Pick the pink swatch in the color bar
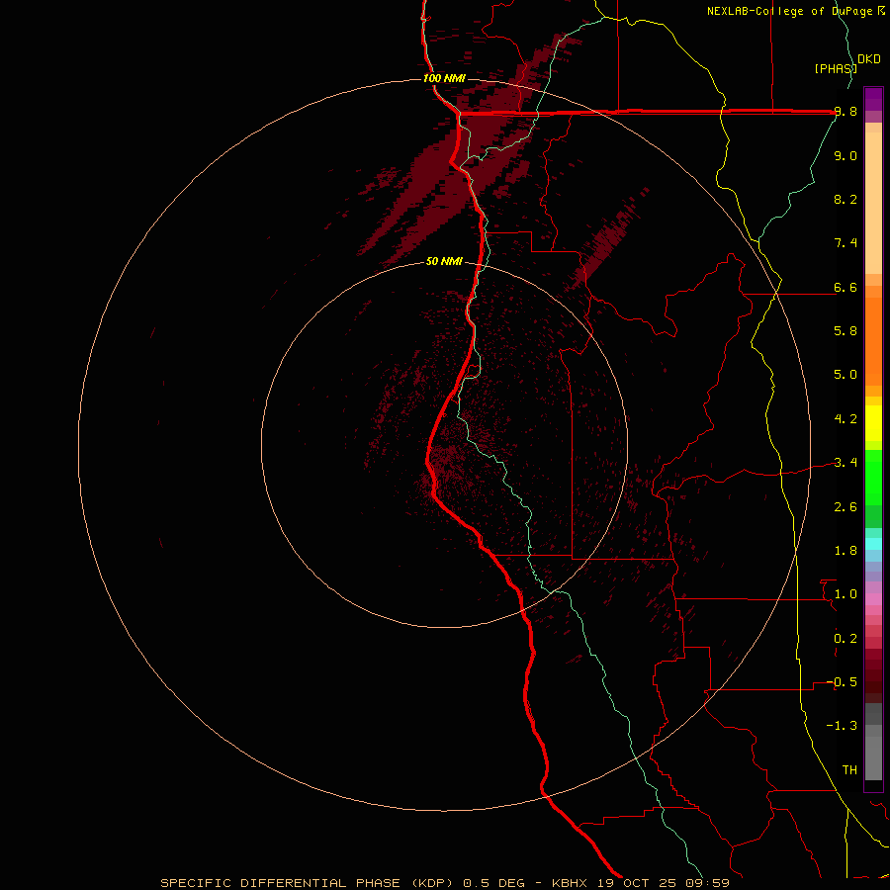Image resolution: width=890 pixels, height=890 pixels. point(873,599)
